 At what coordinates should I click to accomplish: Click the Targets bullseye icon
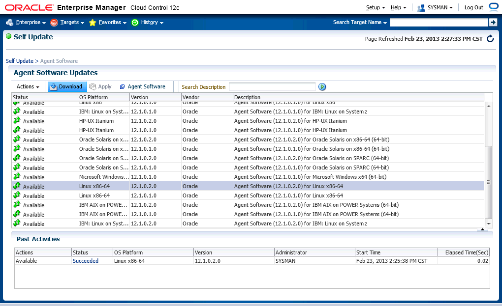click(x=54, y=23)
